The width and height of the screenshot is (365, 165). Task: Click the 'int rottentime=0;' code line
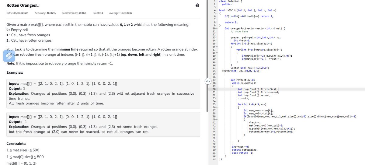click(x=242, y=80)
